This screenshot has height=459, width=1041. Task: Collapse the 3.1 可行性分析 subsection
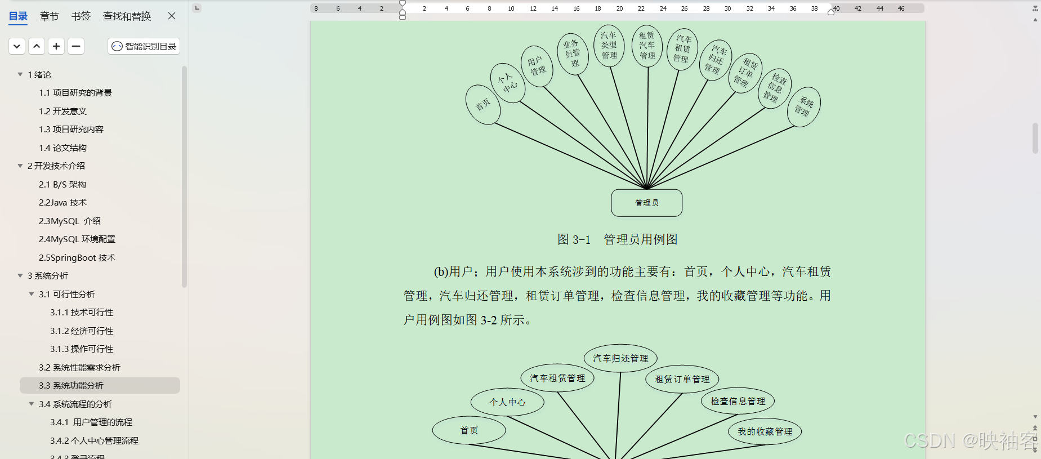pos(32,294)
